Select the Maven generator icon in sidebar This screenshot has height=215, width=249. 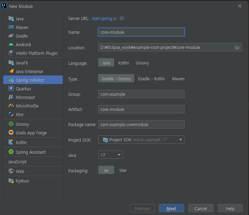(x=11, y=27)
